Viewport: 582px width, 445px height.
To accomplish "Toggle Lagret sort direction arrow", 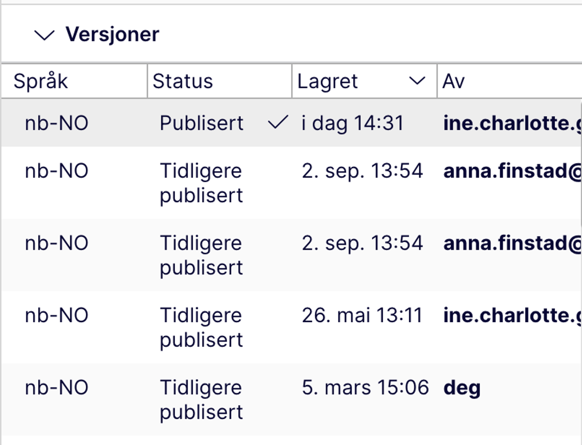I will 417,81.
